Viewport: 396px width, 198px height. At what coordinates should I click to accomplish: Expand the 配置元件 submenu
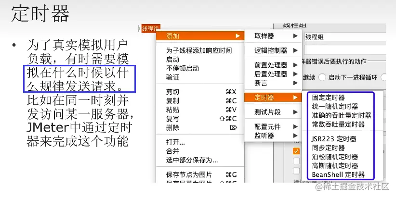[x=273, y=127]
